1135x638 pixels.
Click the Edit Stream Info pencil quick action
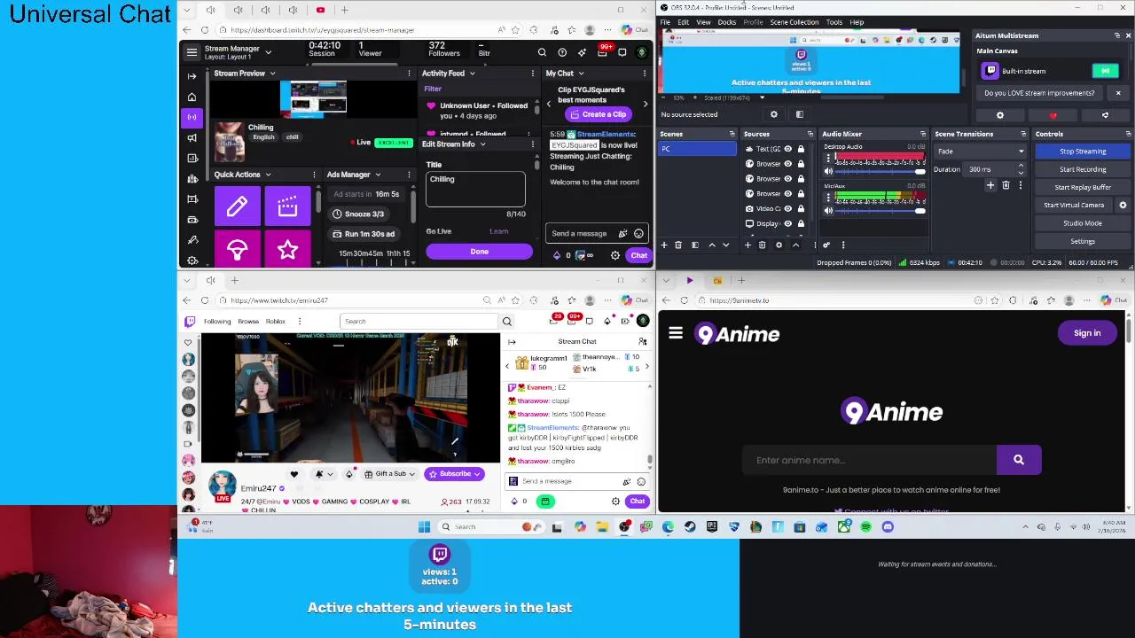click(x=237, y=206)
